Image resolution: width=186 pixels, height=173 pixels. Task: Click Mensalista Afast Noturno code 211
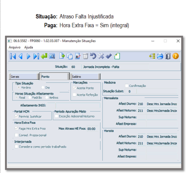point(142,111)
